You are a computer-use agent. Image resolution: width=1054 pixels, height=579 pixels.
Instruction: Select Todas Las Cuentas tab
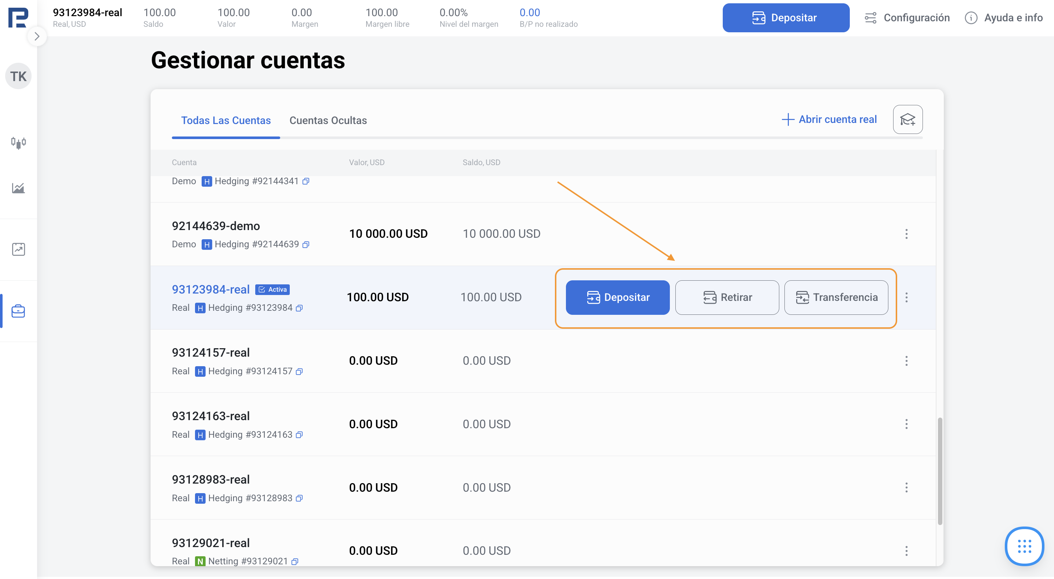pyautogui.click(x=226, y=120)
